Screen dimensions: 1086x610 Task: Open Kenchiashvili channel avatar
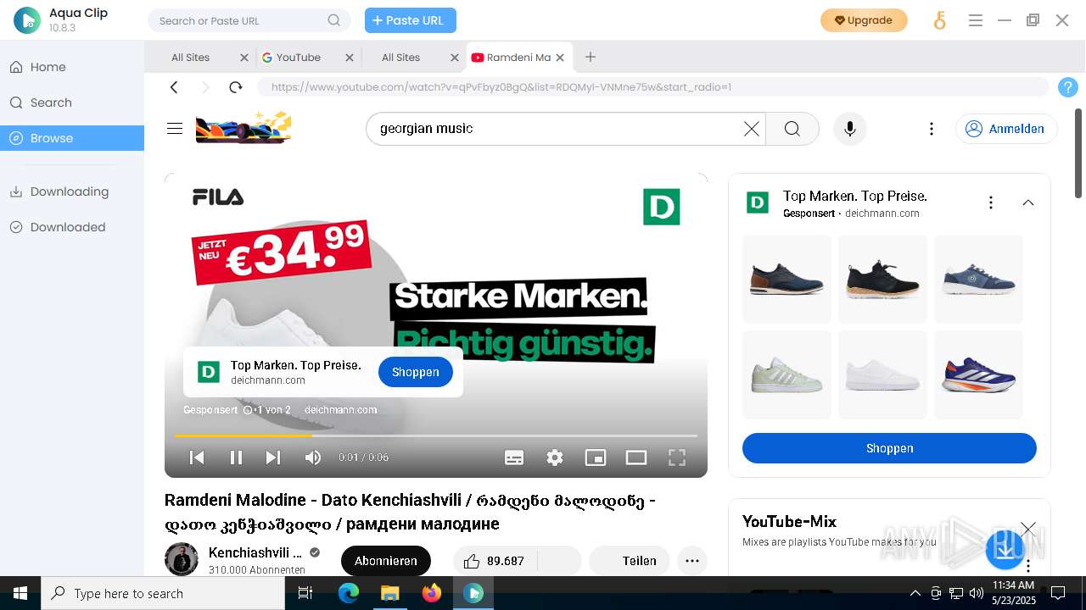click(182, 560)
